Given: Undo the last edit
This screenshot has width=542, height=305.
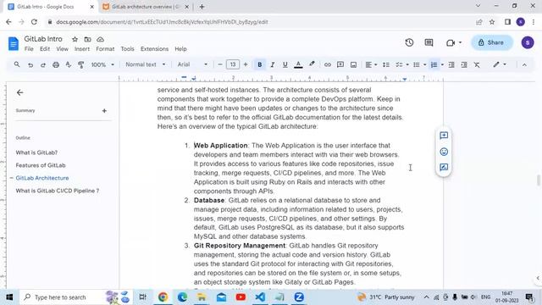Looking at the screenshot, I should (30, 64).
